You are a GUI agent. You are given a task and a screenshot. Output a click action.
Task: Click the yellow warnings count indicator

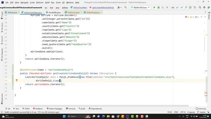tap(192, 17)
